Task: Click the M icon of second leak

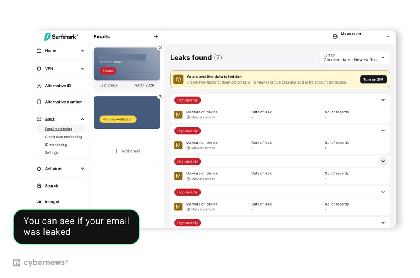Action: (178, 145)
